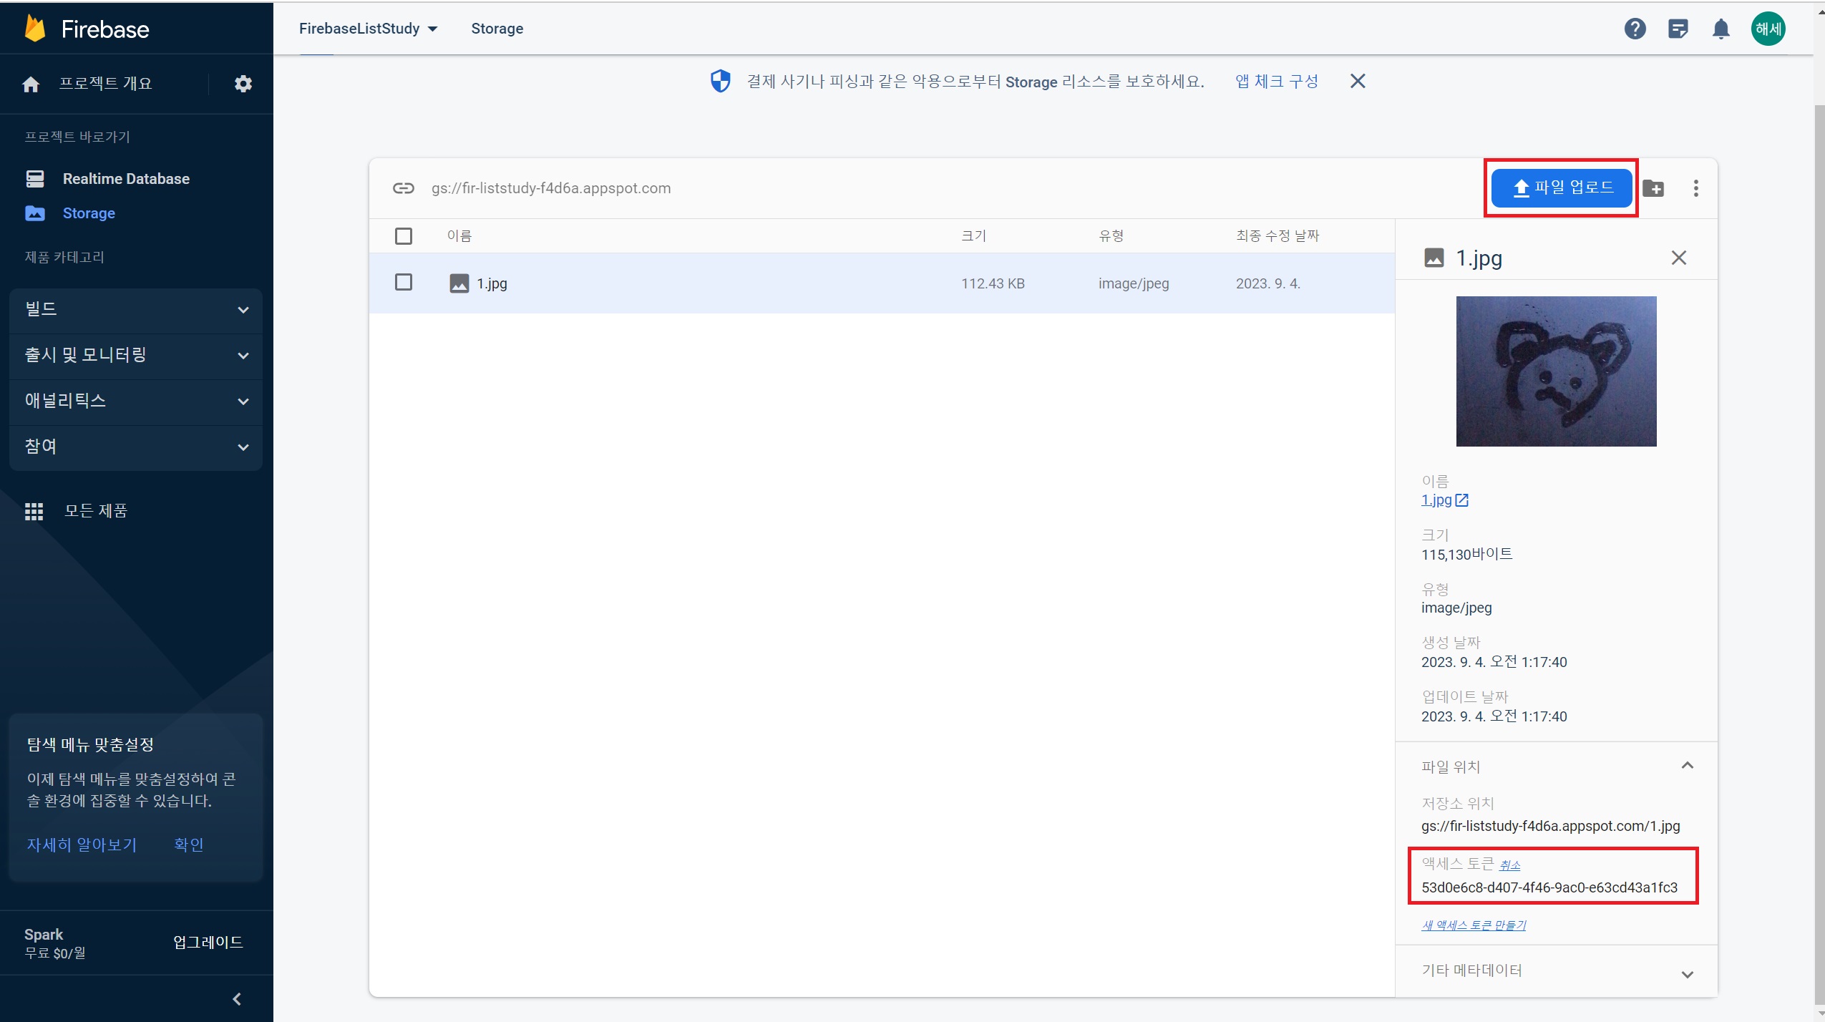Click the 파일 업로드 button

tap(1562, 188)
